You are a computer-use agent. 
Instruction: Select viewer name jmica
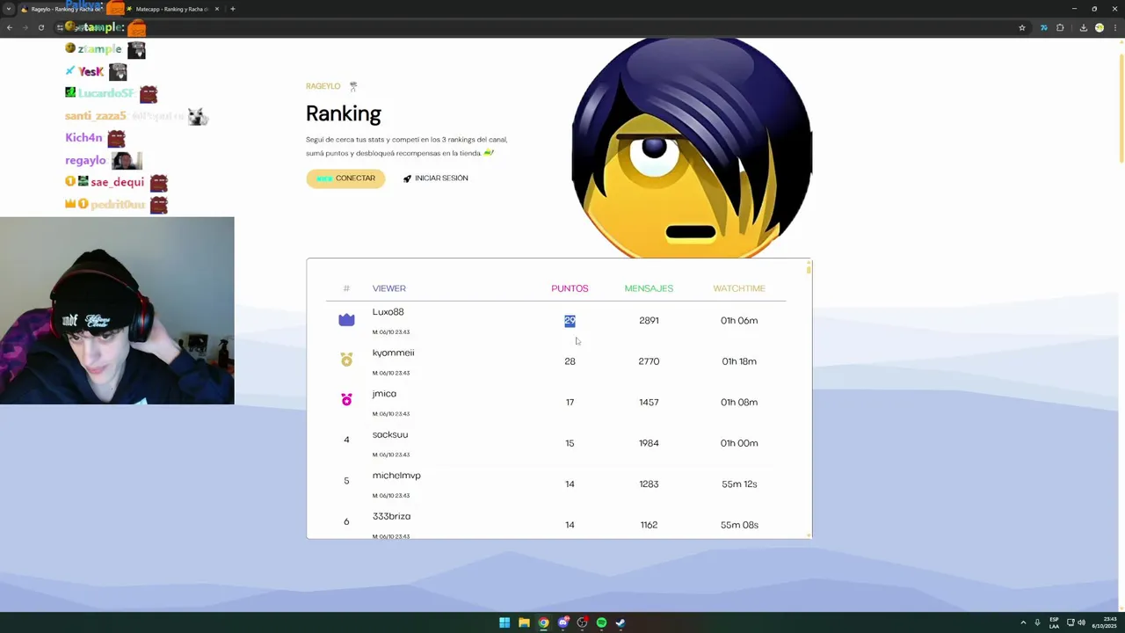coord(384,394)
